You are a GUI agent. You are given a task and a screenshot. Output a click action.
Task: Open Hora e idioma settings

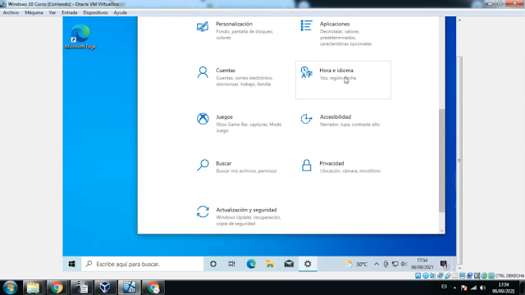[343, 80]
